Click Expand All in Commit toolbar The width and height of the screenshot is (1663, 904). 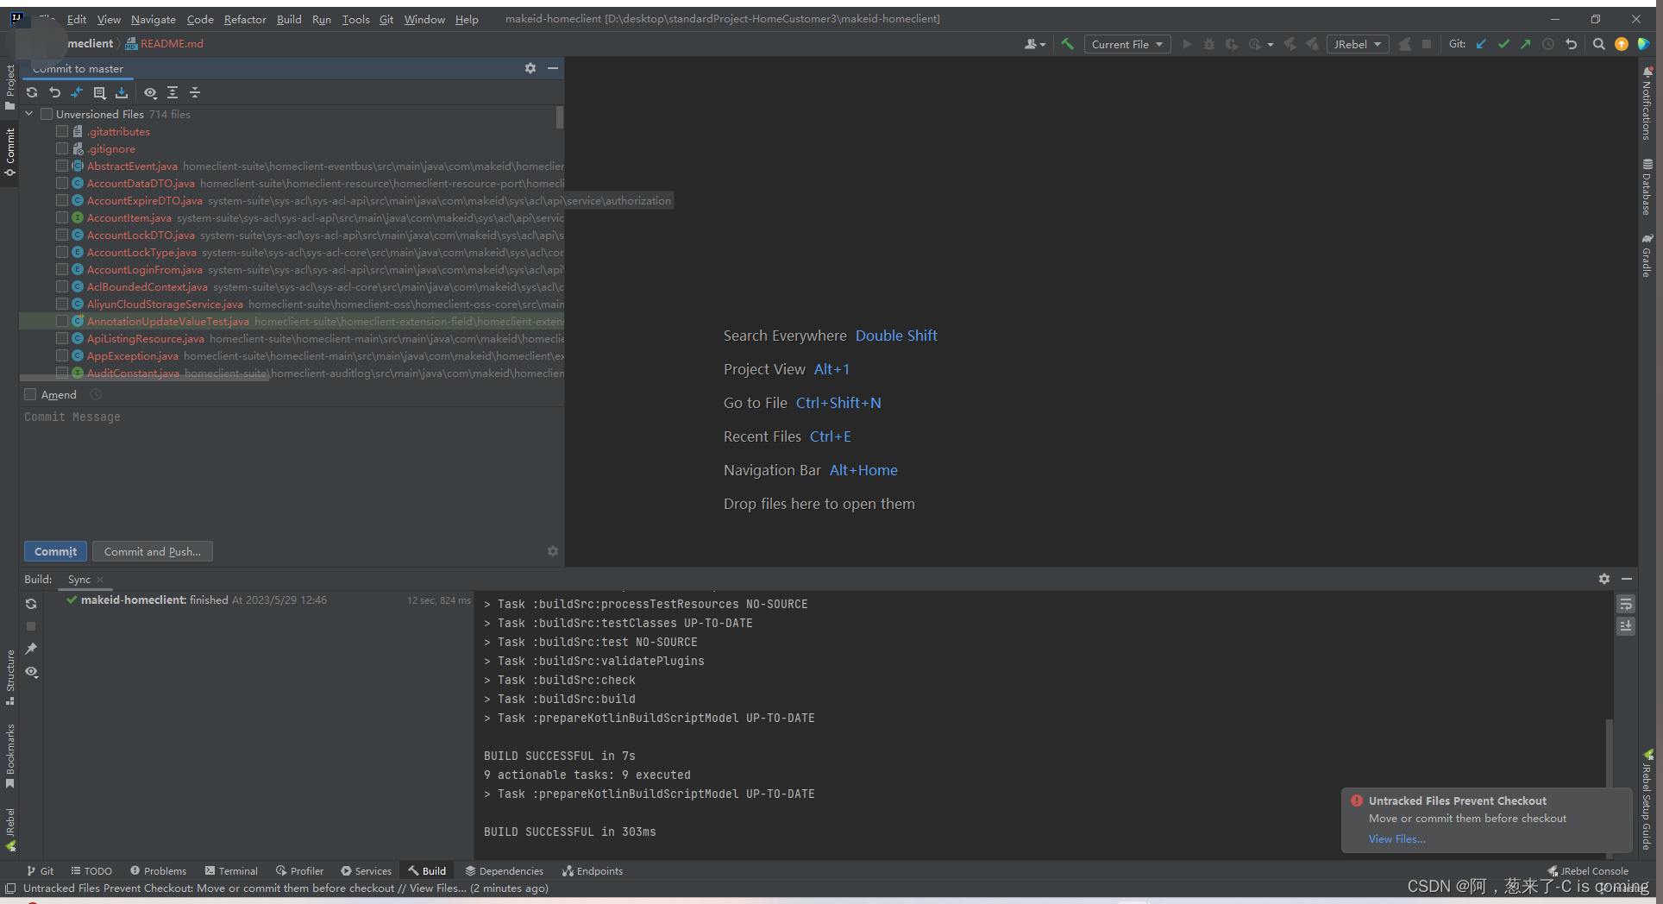(173, 92)
